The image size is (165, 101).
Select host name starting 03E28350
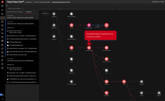click(x=20, y=24)
